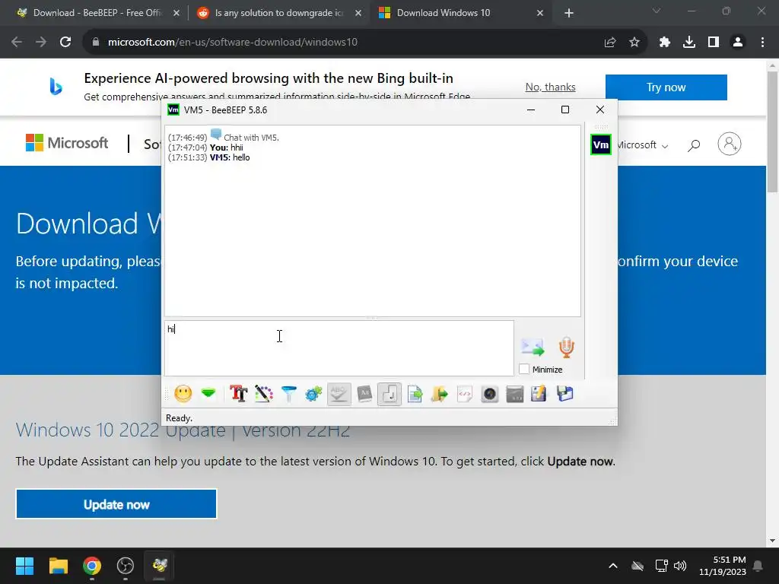Open the chat font selector (TT icon)
This screenshot has width=779, height=584.
click(x=238, y=395)
